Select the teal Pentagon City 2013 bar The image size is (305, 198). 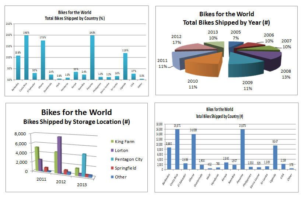(84, 165)
